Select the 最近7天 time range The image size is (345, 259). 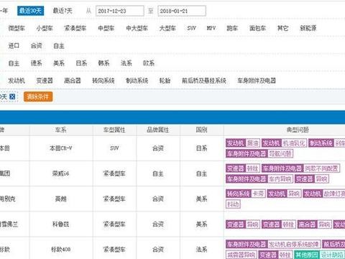63,11
